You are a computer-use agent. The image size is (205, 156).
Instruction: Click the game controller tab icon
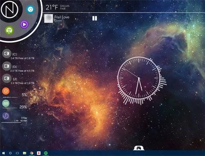pyautogui.click(x=139, y=148)
